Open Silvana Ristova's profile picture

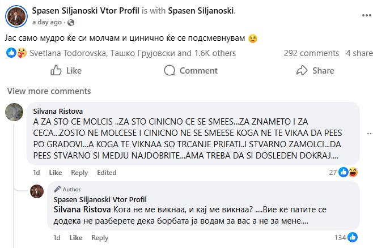[15, 112]
